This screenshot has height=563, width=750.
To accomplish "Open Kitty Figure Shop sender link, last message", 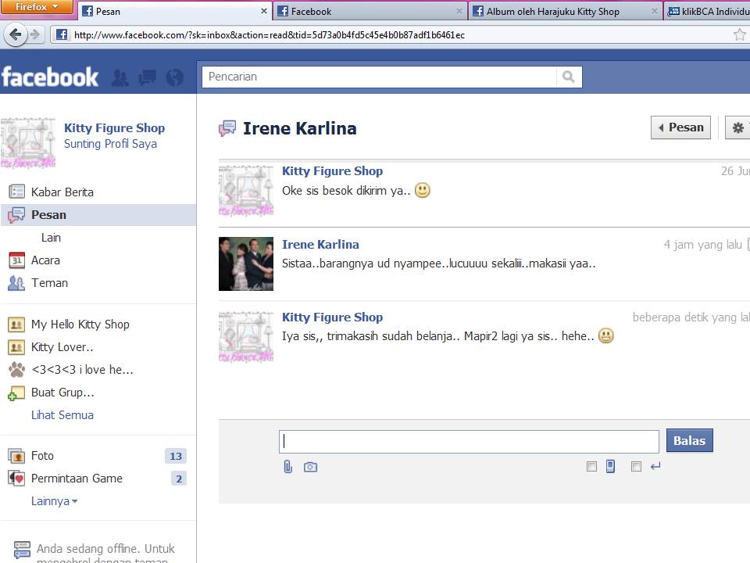I will [x=333, y=317].
